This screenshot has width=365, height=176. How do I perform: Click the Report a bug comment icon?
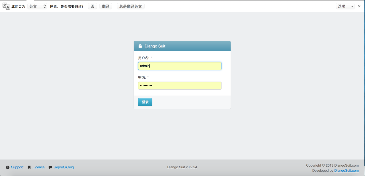50,167
